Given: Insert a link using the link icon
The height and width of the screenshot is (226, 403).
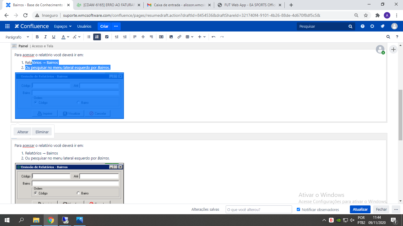Looking at the screenshot, I should click(179, 37).
